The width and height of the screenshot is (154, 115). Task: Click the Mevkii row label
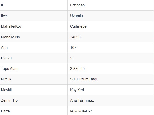[6, 90]
